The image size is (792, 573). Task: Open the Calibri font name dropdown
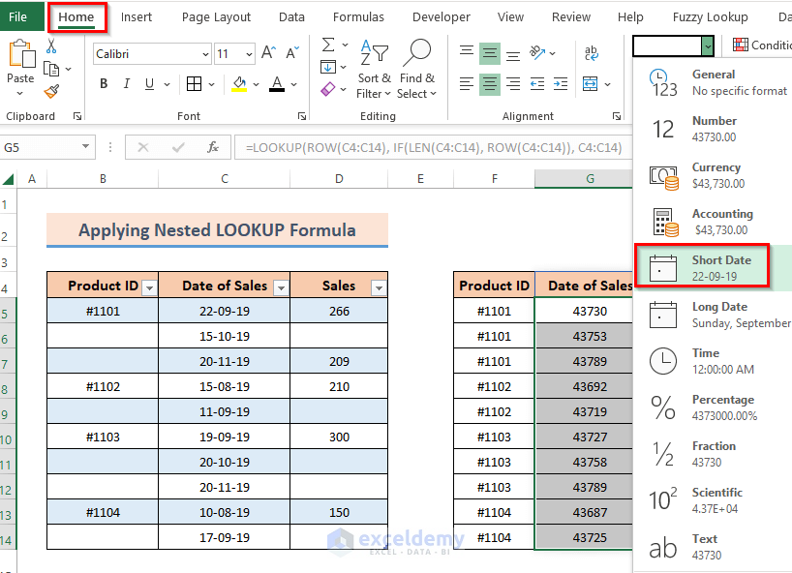204,55
